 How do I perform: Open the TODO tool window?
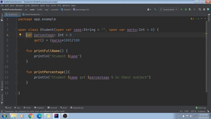coord(27,108)
